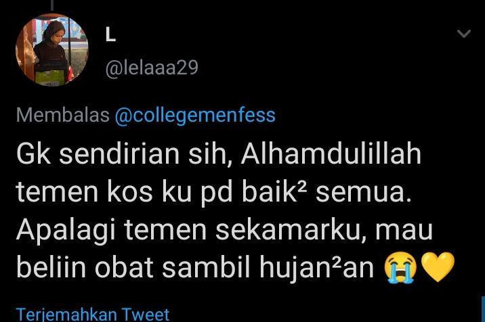Image resolution: width=485 pixels, height=322 pixels.
Task: Select the display name L
Action: [x=110, y=34]
